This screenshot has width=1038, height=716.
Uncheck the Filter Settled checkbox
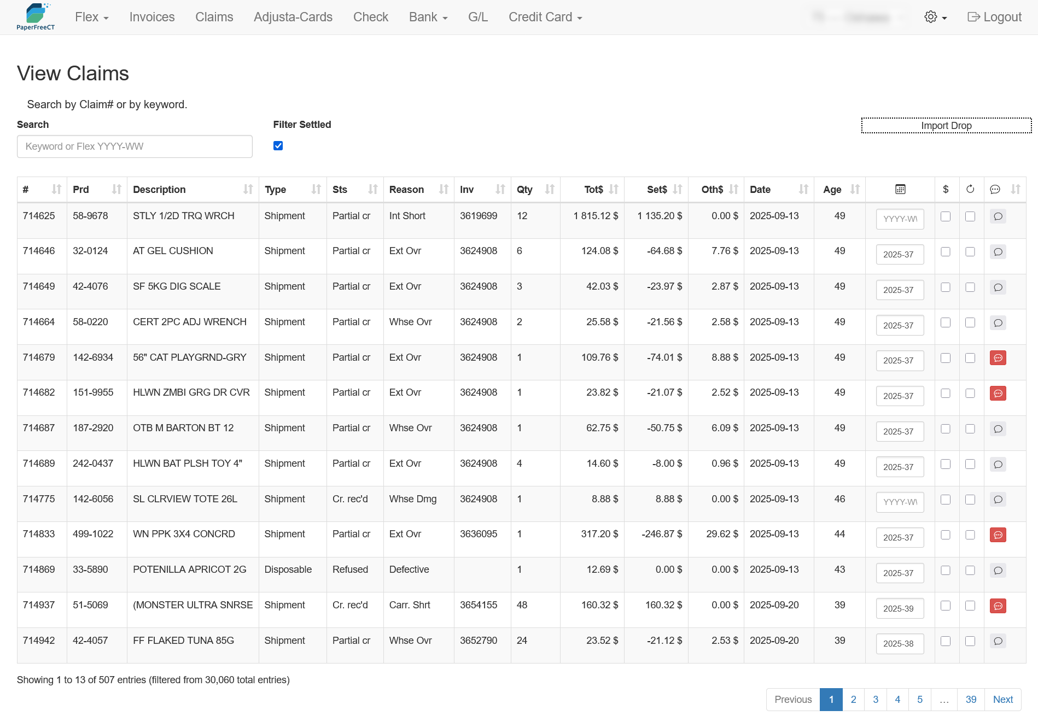tap(278, 146)
